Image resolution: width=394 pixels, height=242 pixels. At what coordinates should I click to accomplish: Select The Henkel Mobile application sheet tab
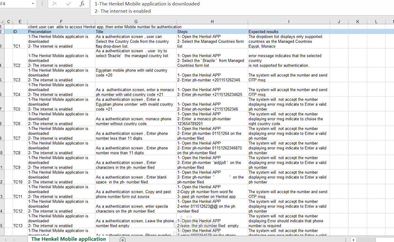68,239
